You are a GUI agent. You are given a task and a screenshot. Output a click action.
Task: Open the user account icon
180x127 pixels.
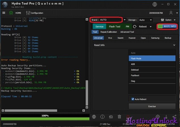171,13
